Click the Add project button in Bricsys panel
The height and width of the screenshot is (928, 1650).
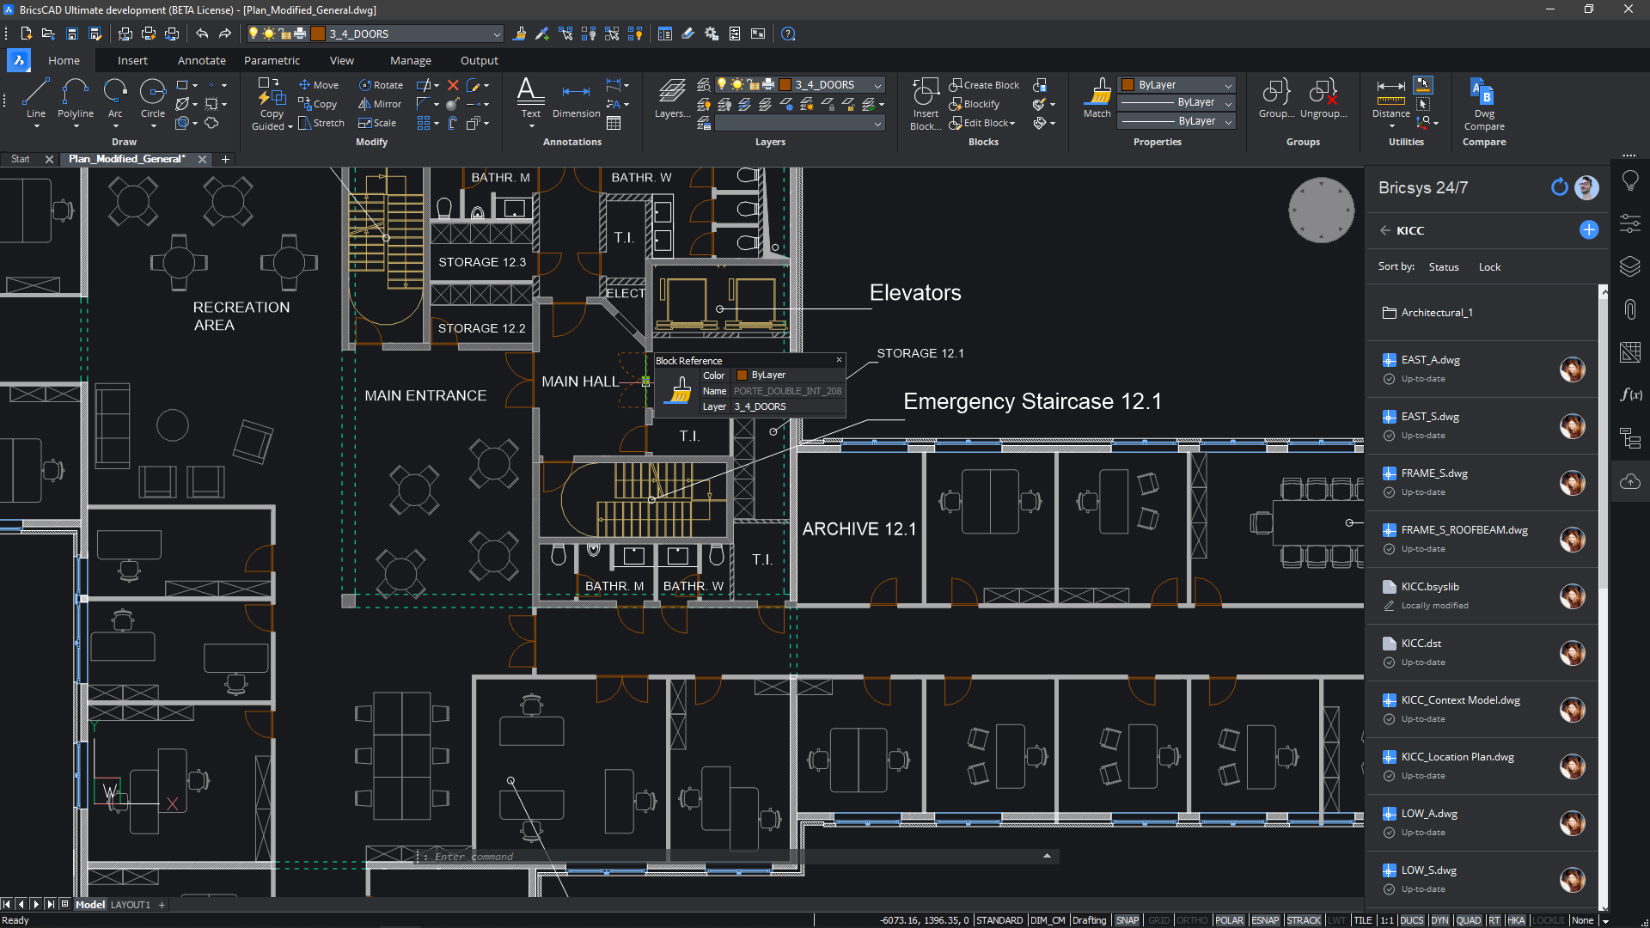coord(1589,230)
